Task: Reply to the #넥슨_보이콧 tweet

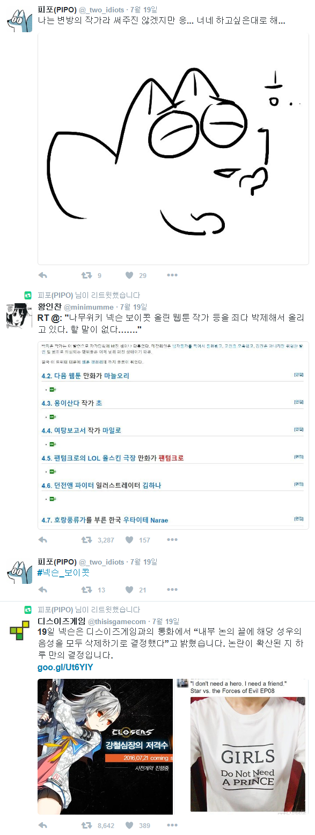Action: [x=43, y=590]
